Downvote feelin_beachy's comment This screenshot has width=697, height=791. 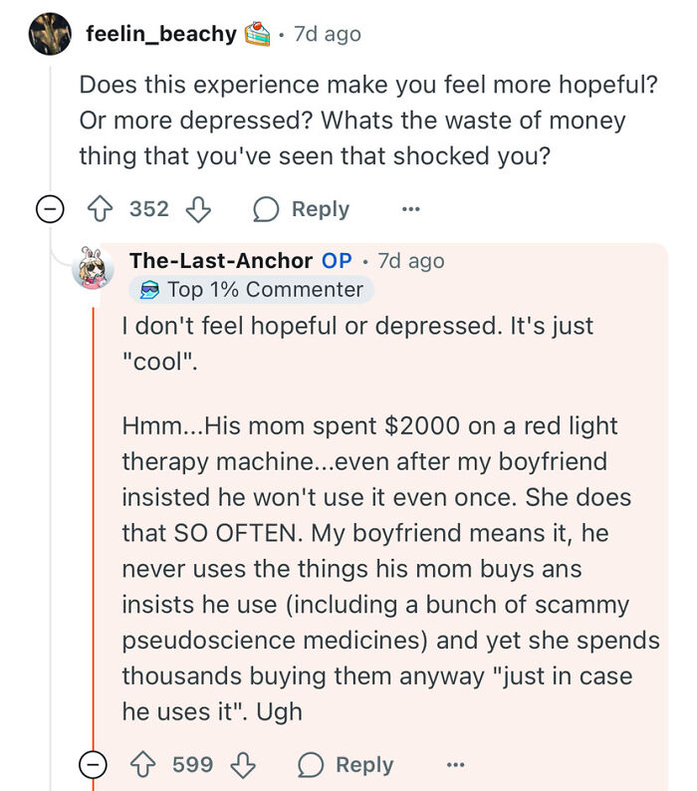click(198, 209)
